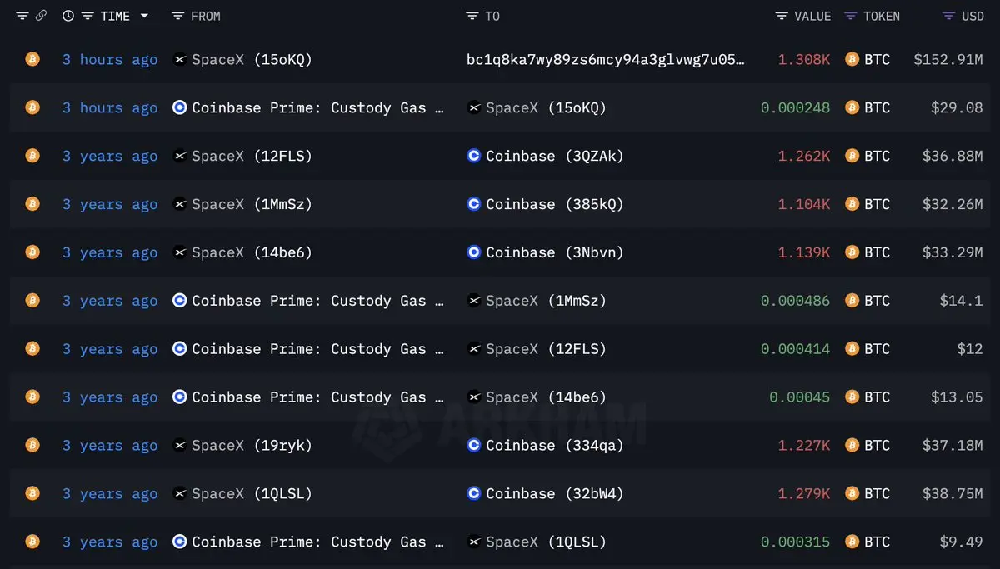This screenshot has height=569, width=1000.
Task: Open the bc1q8ka7wy89 recipient address
Action: [606, 59]
